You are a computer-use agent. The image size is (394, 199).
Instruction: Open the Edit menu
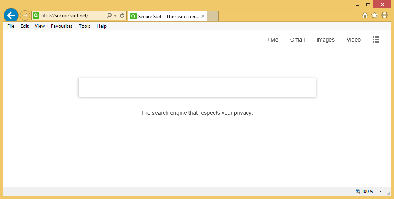(25, 26)
